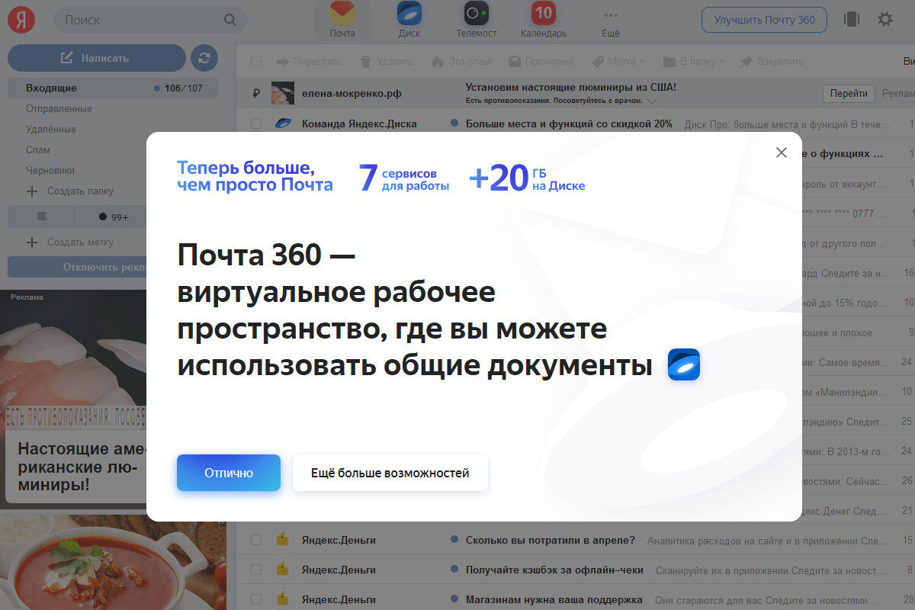Click Отключить рекламу button

[x=77, y=267]
